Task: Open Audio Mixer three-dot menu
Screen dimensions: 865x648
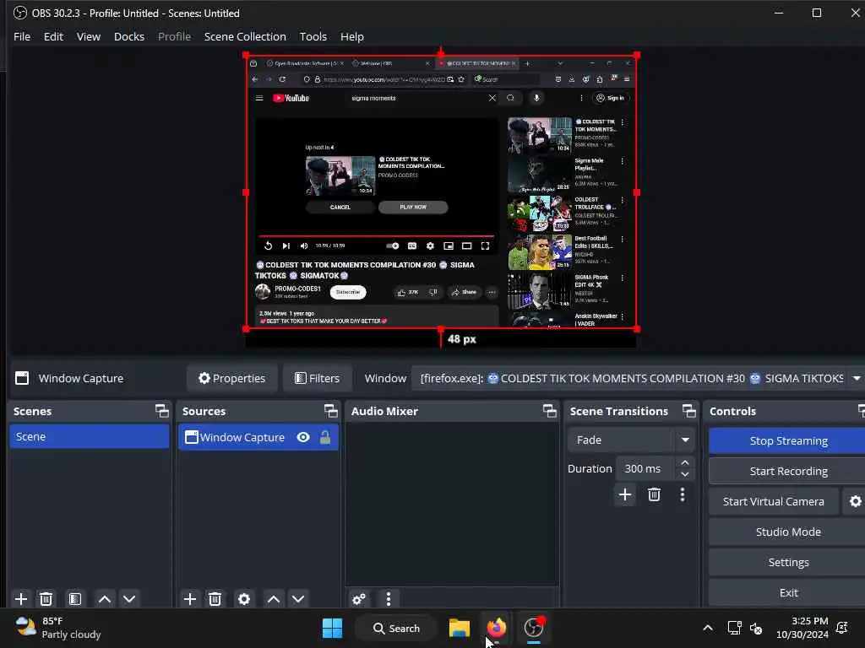Action: coord(389,599)
